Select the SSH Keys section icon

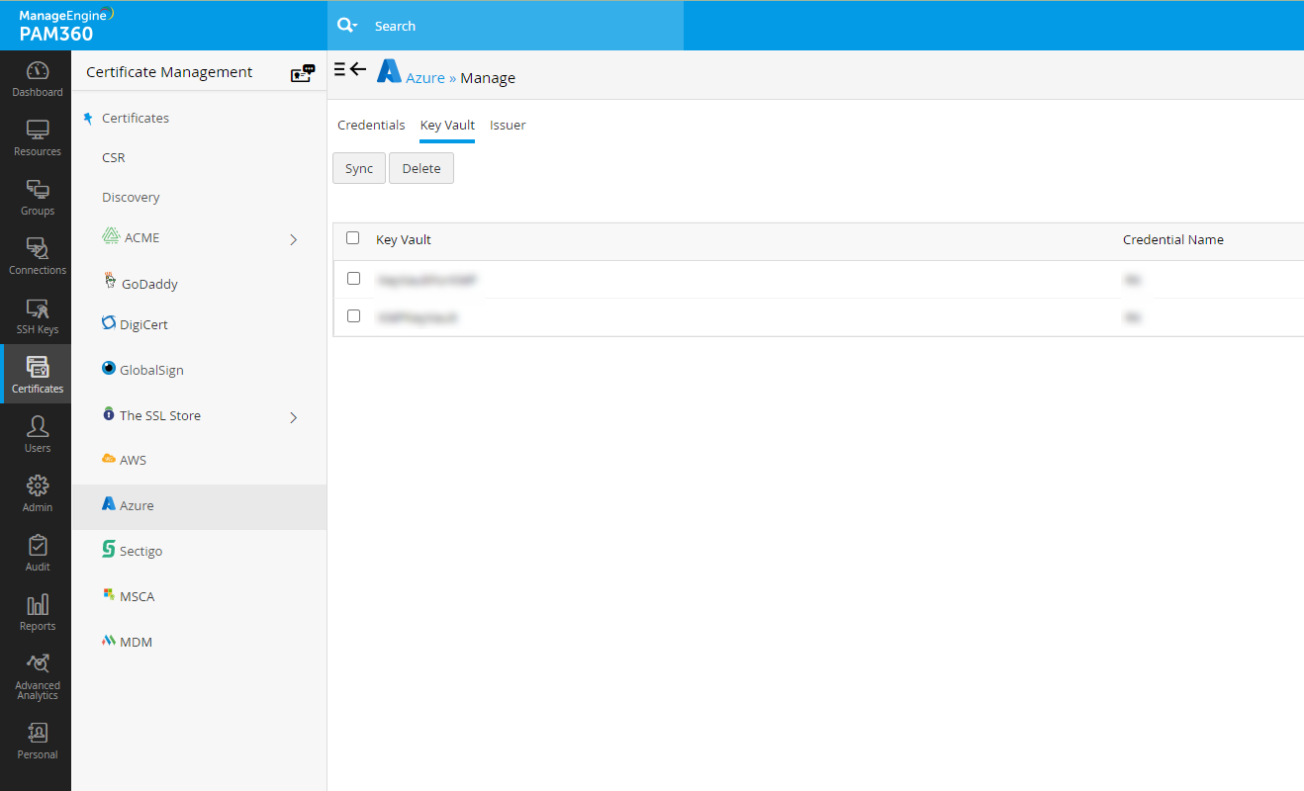click(x=37, y=316)
